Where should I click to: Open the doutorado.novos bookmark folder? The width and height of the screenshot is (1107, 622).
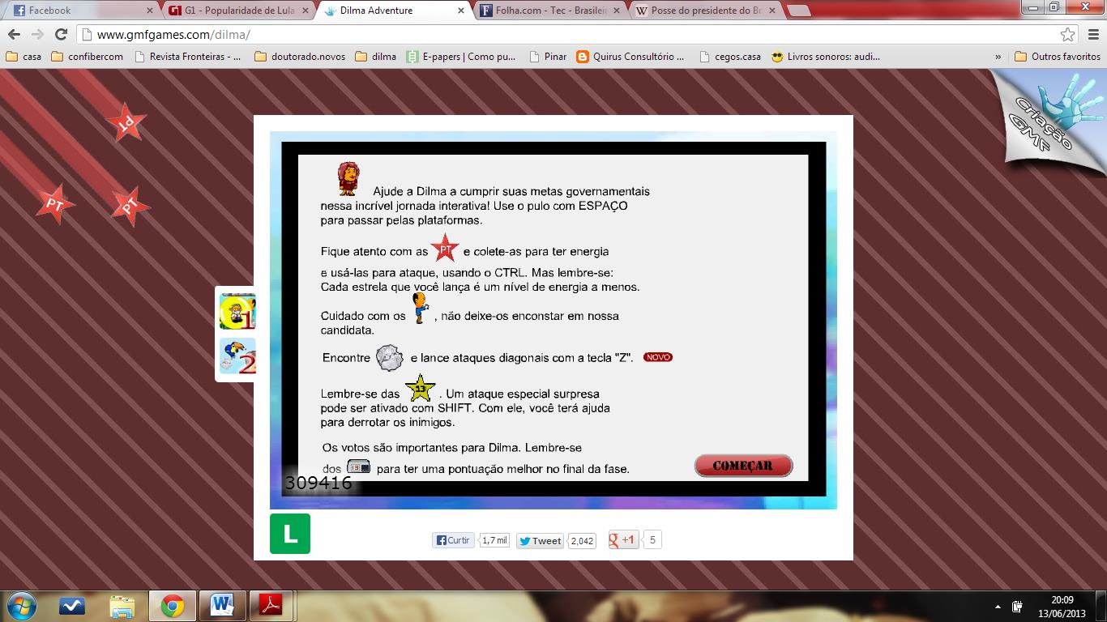pos(300,57)
